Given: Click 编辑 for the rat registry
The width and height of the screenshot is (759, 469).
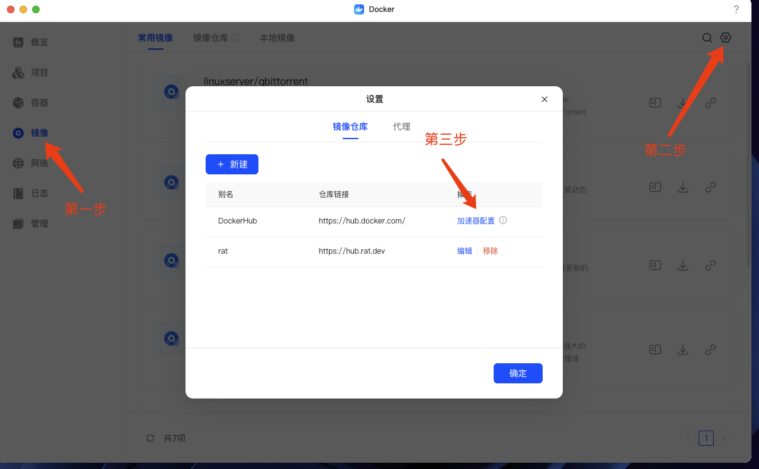Looking at the screenshot, I should tap(465, 251).
